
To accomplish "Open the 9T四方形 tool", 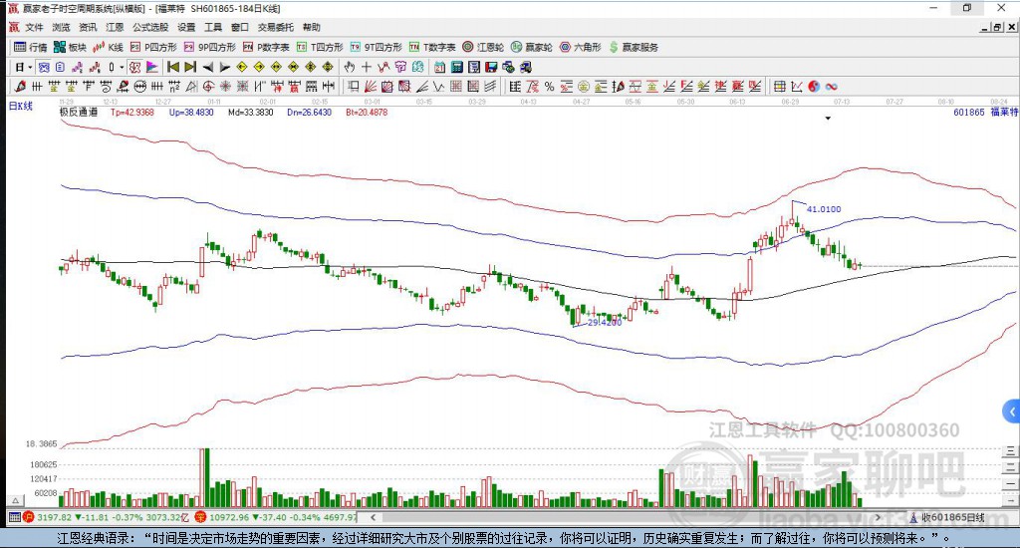I will [x=376, y=47].
